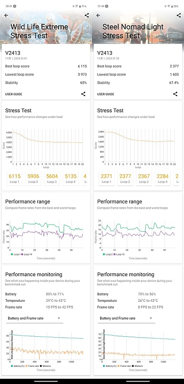Open USER GUIDE for Steel Nomad Light

tap(105, 94)
